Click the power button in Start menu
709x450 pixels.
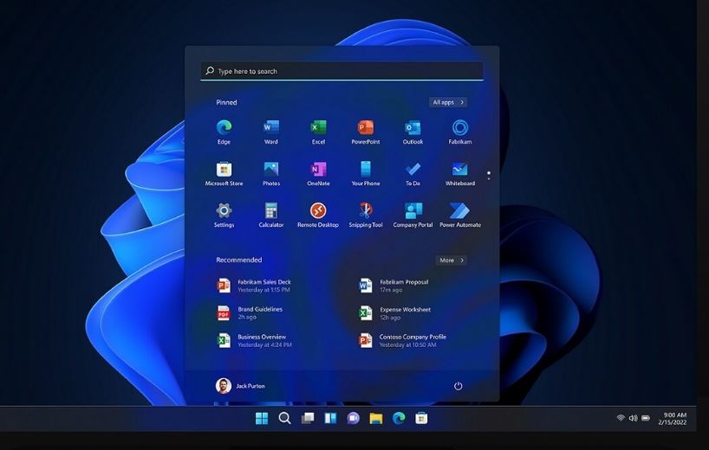click(x=458, y=386)
